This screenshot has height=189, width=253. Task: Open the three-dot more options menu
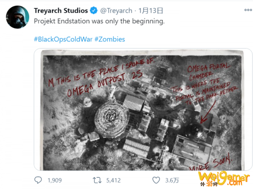[248, 10]
